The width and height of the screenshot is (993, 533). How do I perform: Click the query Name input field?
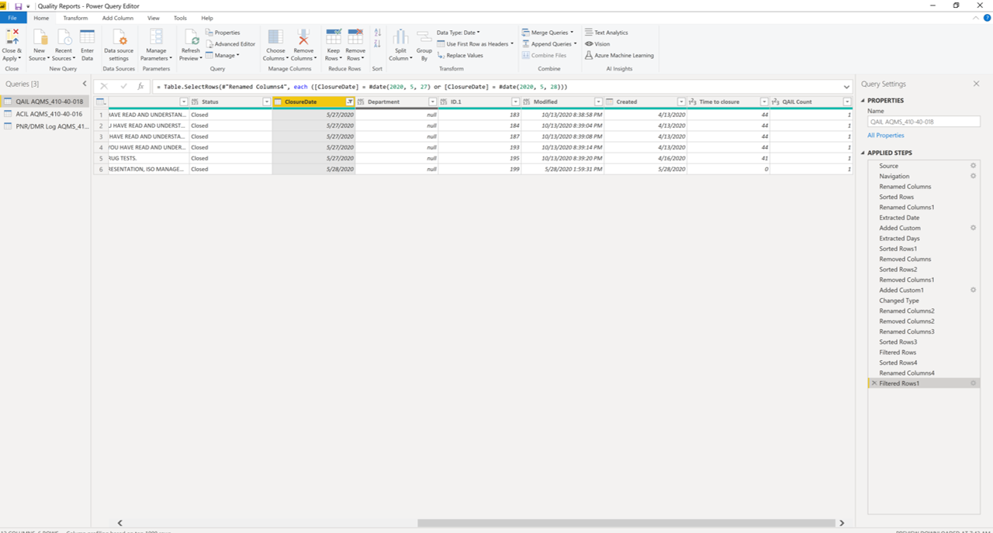point(924,122)
